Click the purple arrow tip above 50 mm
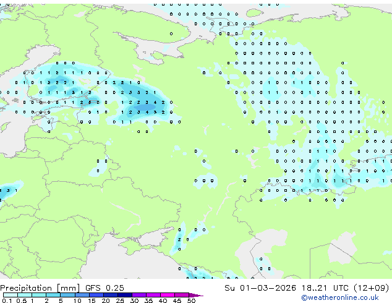This screenshot has width=392, height=303. pos(196,295)
